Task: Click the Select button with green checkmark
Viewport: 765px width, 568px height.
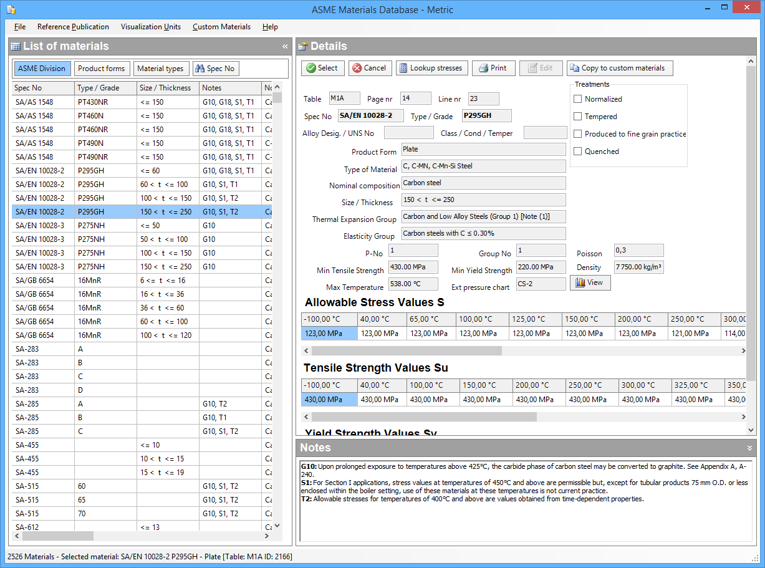Action: 322,68
